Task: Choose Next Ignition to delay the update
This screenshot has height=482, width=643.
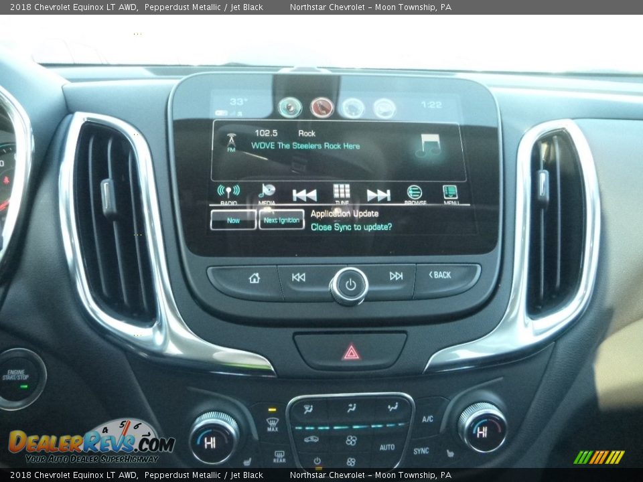Action: point(281,218)
